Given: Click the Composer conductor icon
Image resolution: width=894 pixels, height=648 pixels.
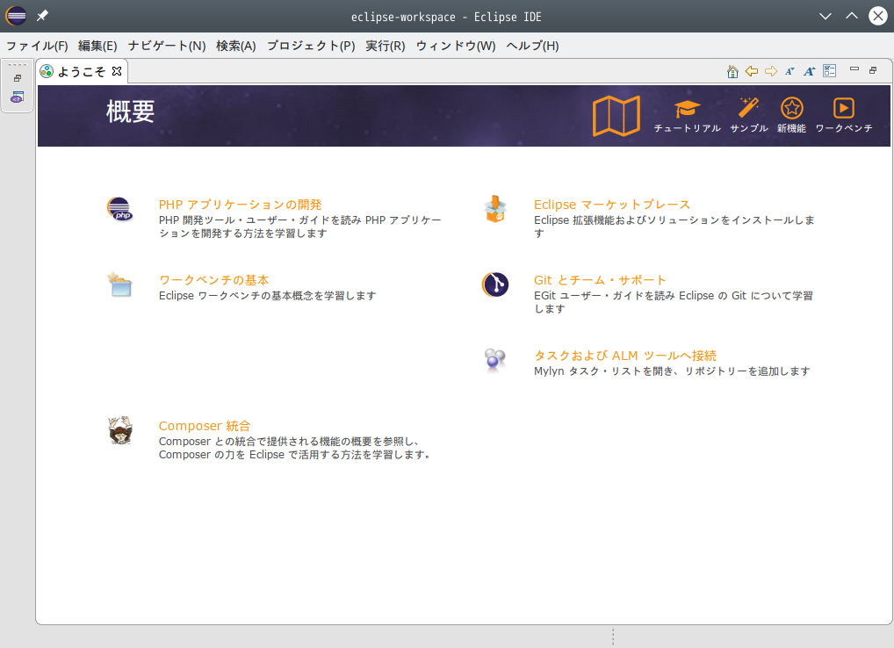Looking at the screenshot, I should 120,430.
